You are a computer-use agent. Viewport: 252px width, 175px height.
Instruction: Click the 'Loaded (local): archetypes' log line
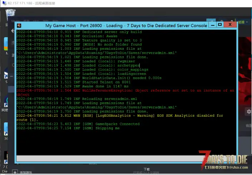pos(78,65)
